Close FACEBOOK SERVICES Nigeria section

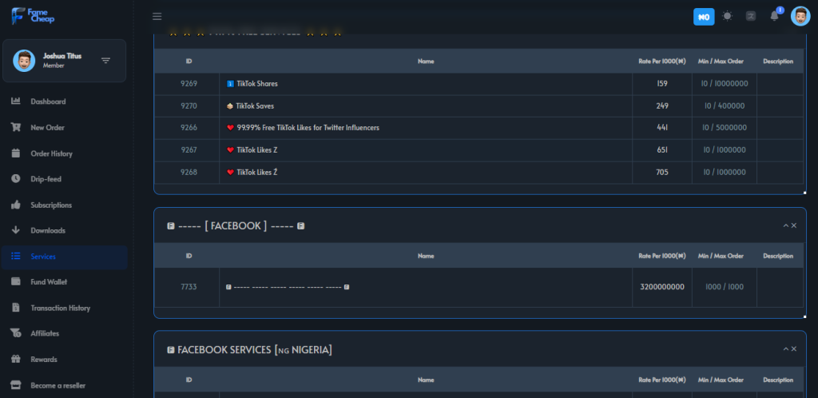[x=794, y=349]
